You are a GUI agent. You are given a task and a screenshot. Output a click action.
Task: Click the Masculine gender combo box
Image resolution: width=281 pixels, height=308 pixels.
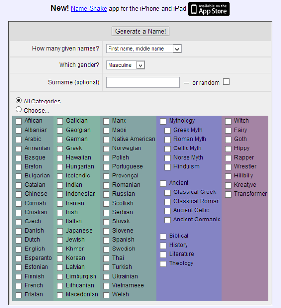125,65
